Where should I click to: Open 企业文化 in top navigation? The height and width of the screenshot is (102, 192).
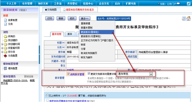point(104,3)
